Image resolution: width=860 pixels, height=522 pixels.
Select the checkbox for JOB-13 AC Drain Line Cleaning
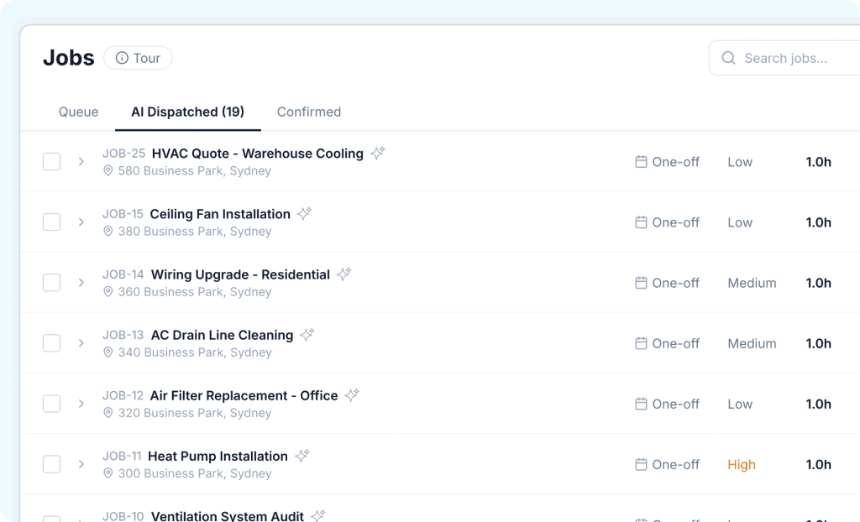[x=51, y=343]
